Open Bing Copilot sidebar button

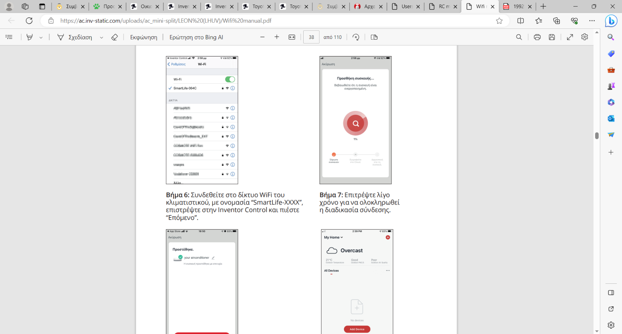coord(611,21)
